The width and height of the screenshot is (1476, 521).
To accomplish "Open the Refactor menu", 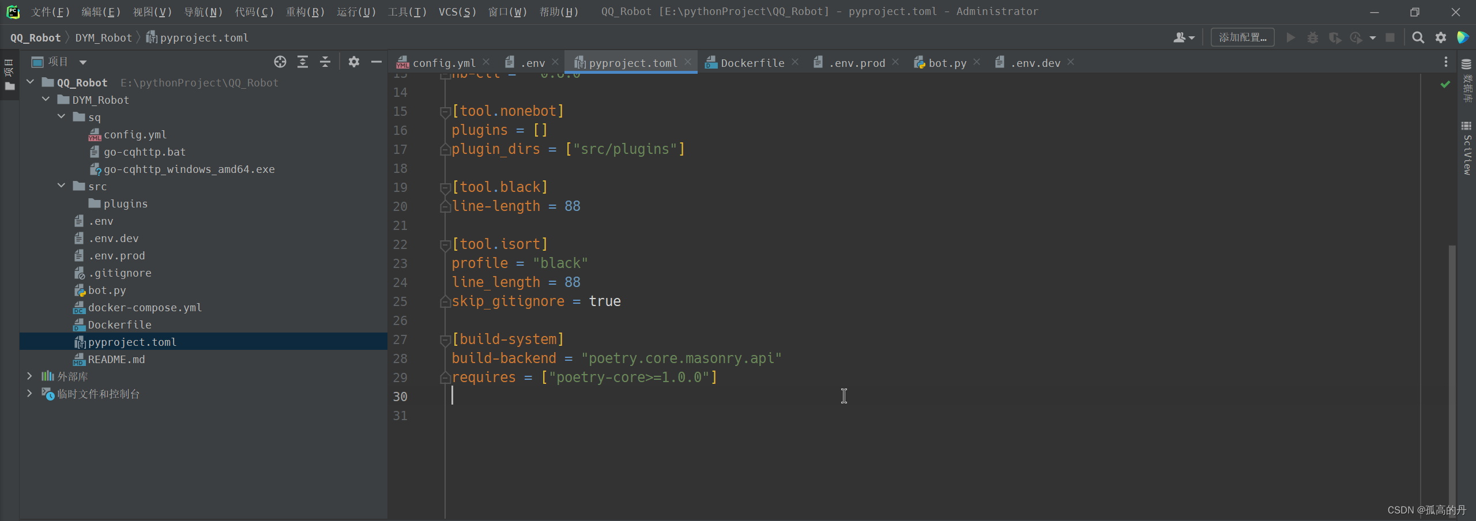I will click(x=305, y=12).
